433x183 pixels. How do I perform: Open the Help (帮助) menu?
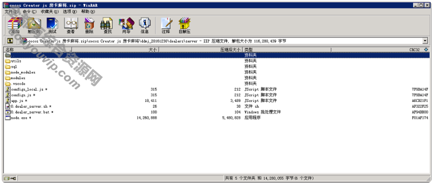pyautogui.click(x=88, y=12)
